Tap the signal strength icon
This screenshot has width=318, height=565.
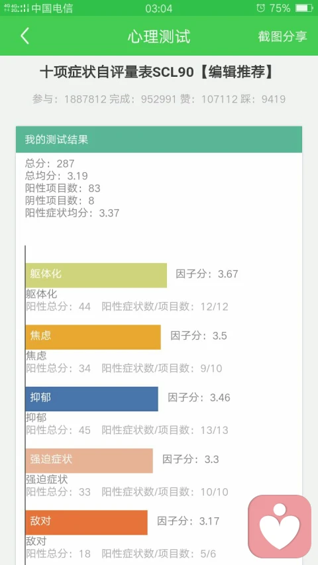tap(16, 8)
